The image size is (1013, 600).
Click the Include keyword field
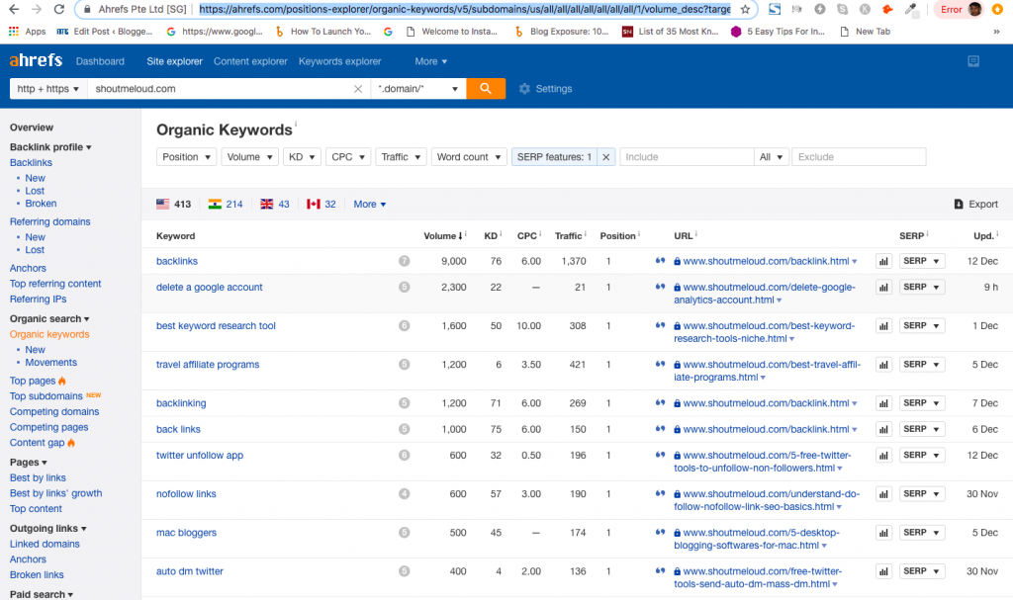pos(687,157)
